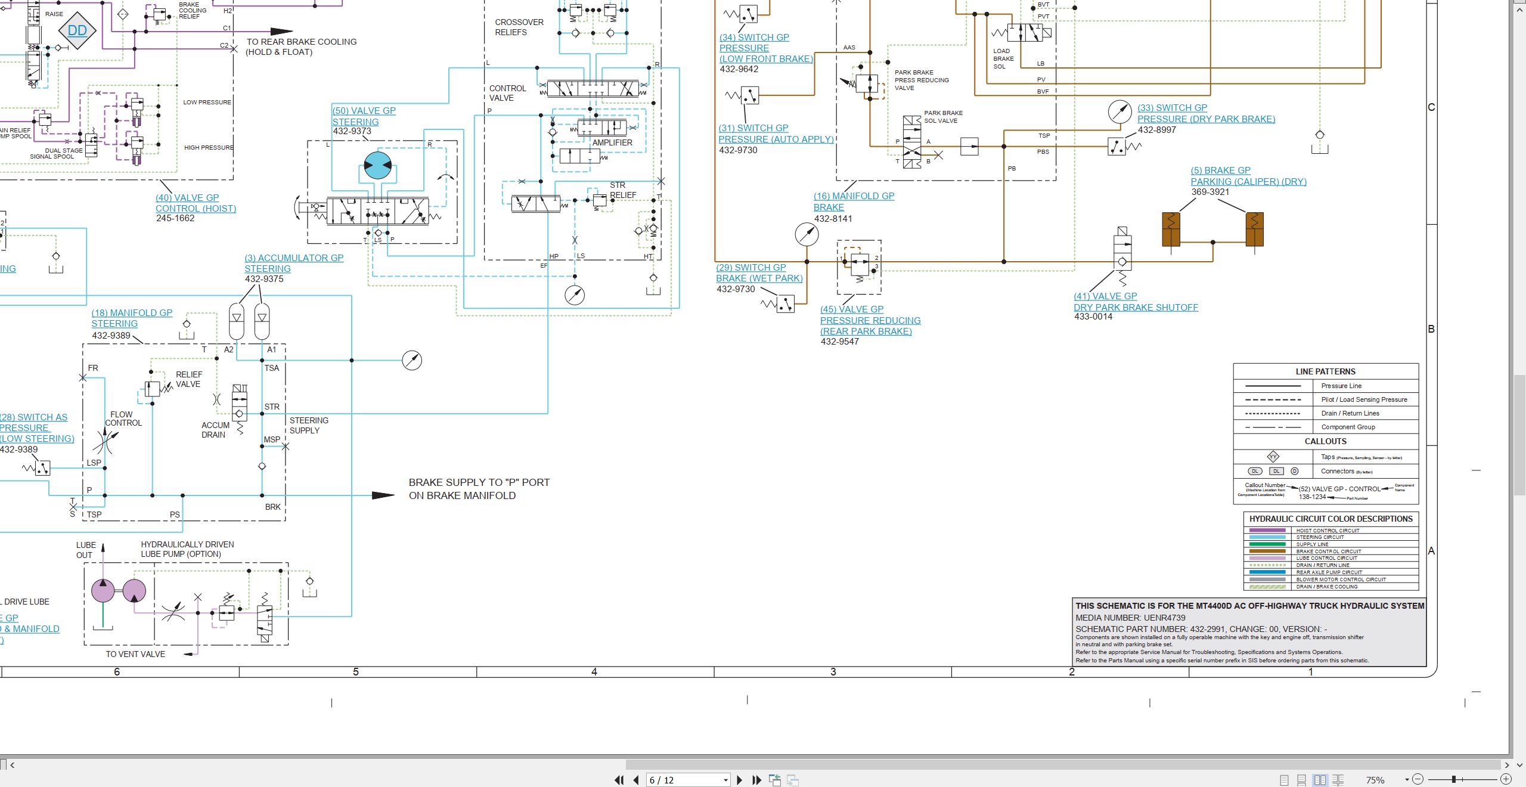
Task: Open the (41) Valve GP Dry Park Brake Shutoff link
Action: (1136, 302)
